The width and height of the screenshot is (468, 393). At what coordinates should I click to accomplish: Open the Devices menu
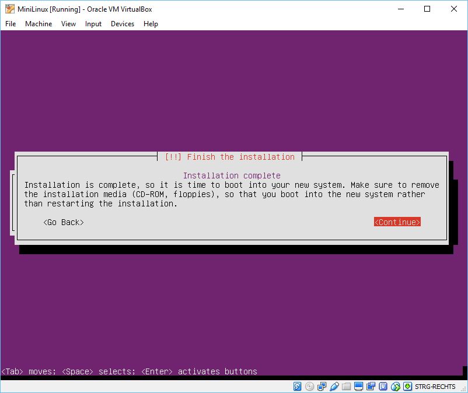coord(122,24)
